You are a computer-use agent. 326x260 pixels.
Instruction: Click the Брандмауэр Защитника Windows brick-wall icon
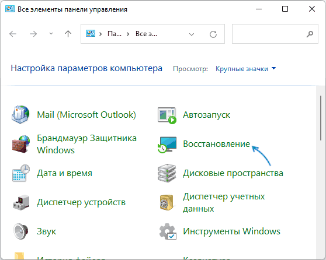pos(20,144)
